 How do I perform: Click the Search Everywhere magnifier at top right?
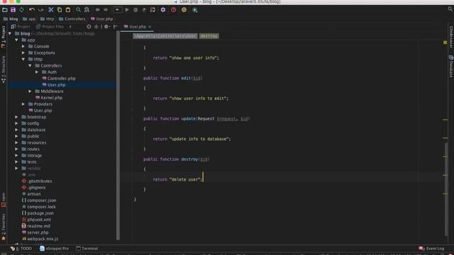pyautogui.click(x=450, y=9)
